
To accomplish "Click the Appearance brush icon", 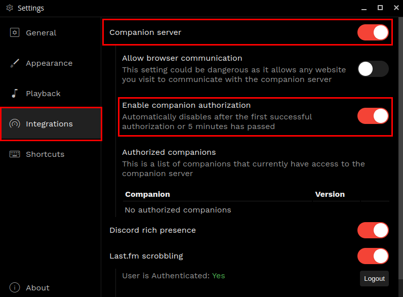I will pos(15,63).
